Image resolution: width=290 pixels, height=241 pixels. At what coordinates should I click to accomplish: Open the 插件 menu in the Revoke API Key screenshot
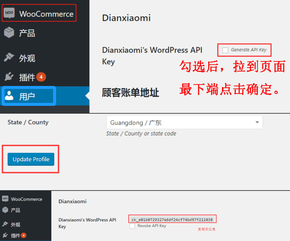point(15,235)
